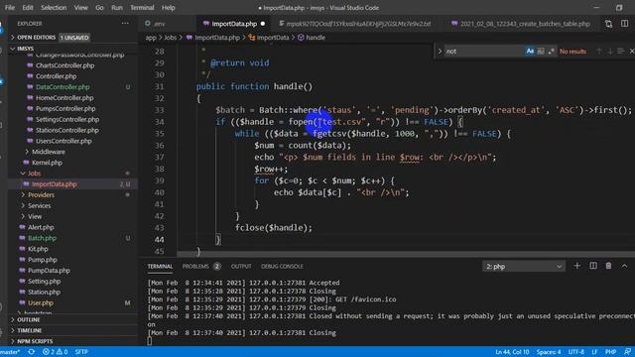Viewport: 635px width, 357px height.
Task: Open the File menu
Action: coord(10,8)
